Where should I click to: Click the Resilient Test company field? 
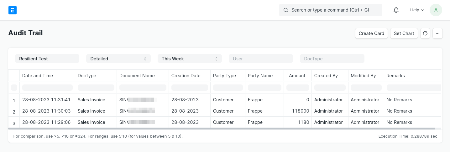point(47,58)
